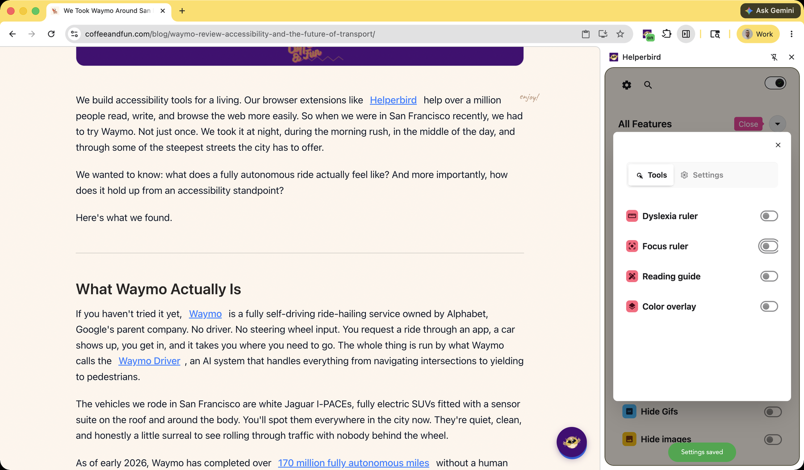Open a new browser tab
This screenshot has width=804, height=470.
[182, 11]
